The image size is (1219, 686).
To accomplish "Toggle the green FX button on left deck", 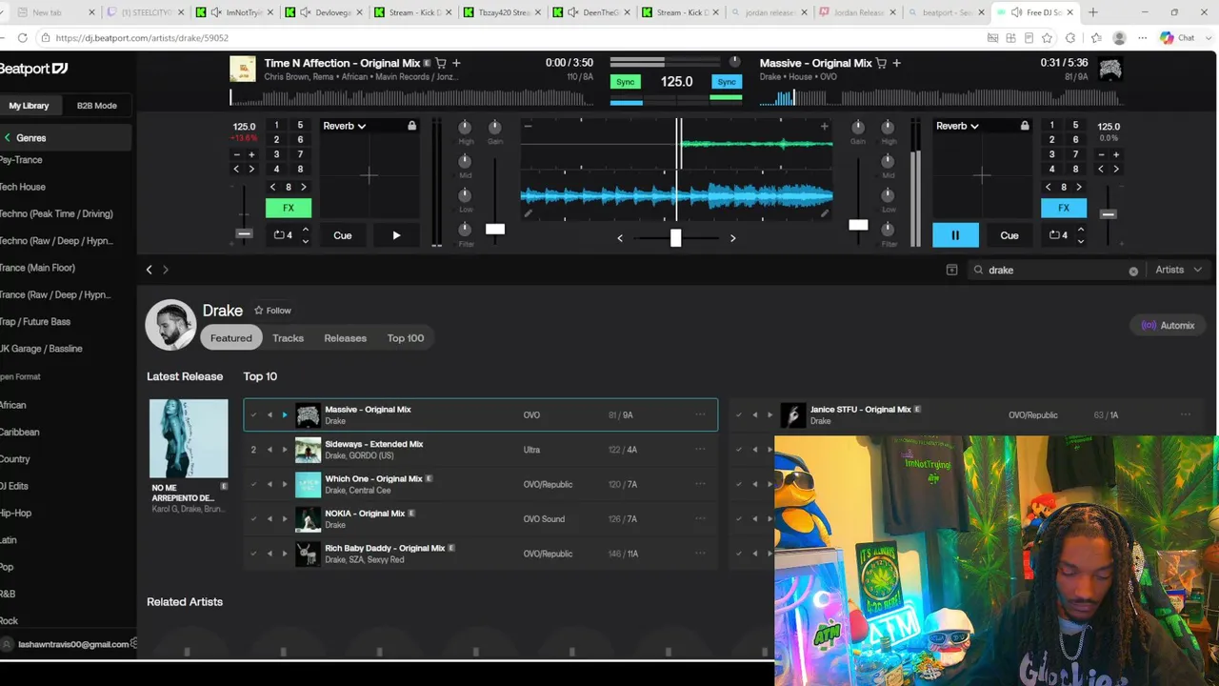I will coord(288,208).
